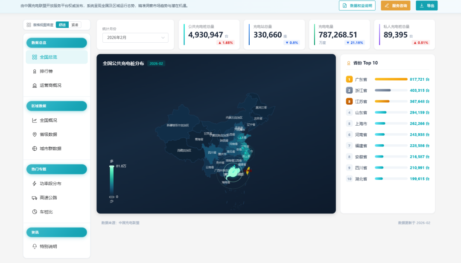This screenshot has height=263, width=461.
Task: Click the location pin icon for 省级数据
Action: tap(35, 134)
